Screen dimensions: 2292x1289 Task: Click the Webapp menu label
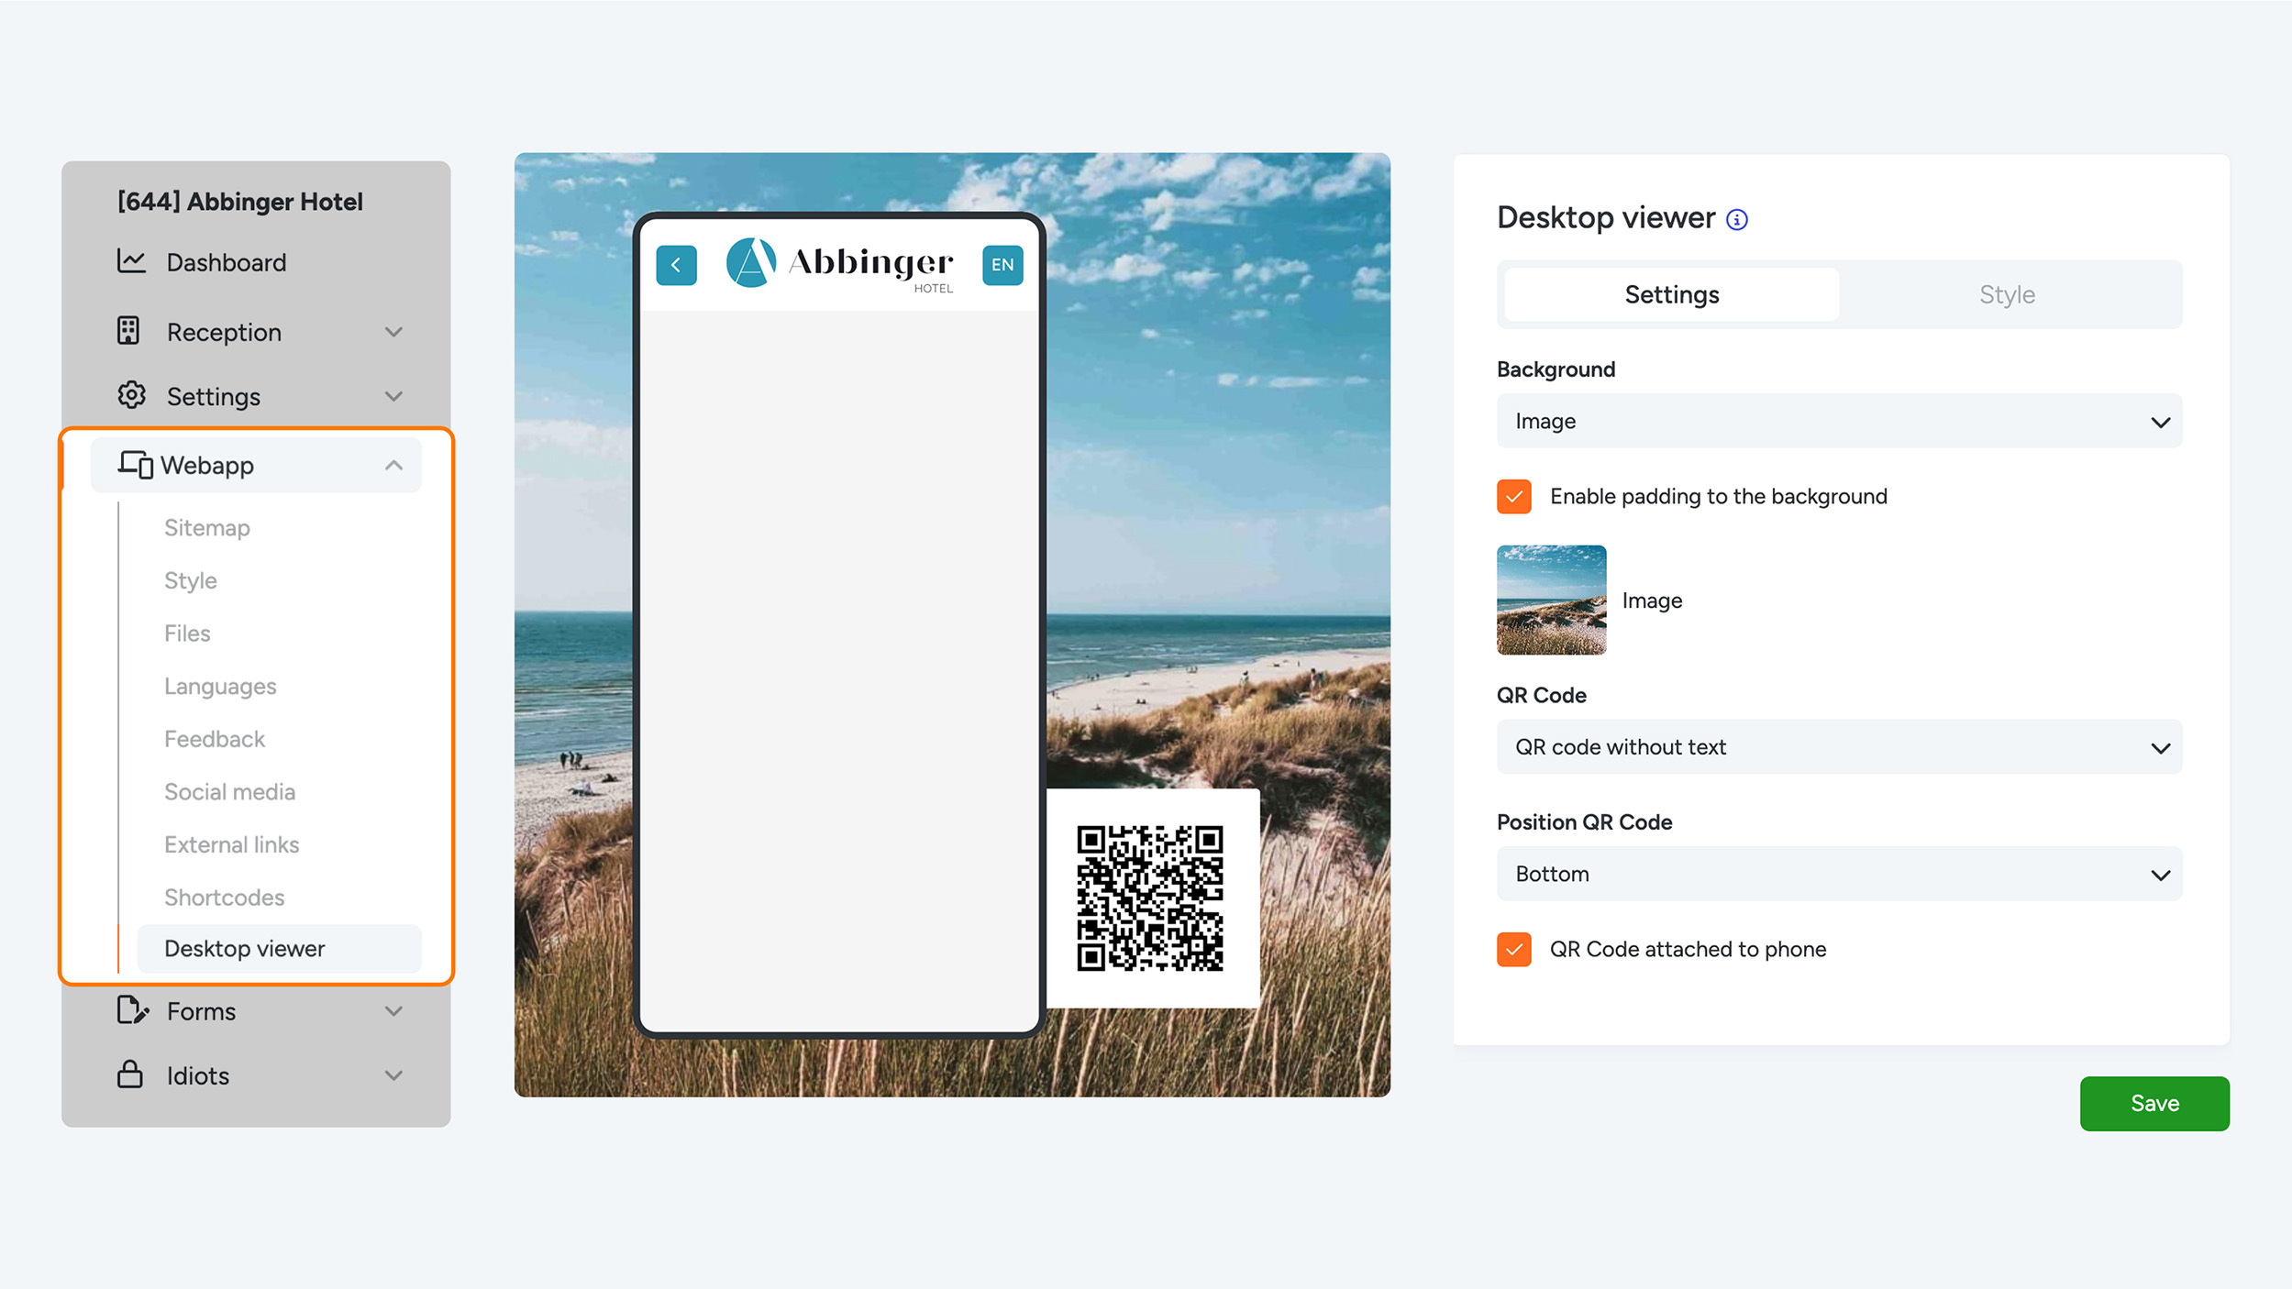(207, 466)
